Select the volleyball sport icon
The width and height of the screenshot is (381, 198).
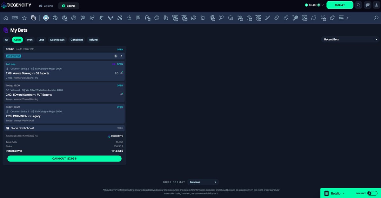pos(157,18)
